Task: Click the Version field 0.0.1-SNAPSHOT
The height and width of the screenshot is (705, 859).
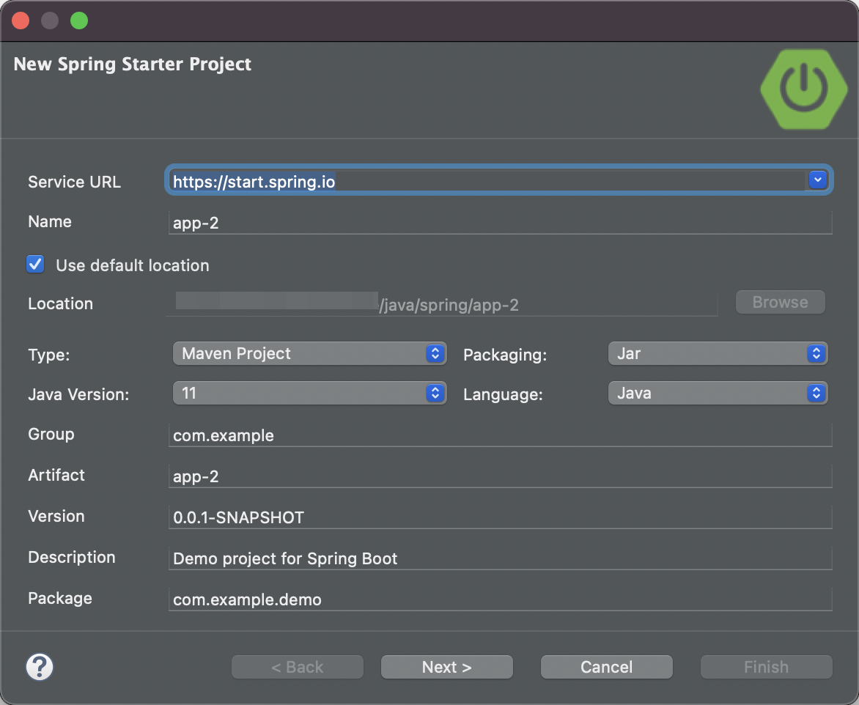Action: pos(500,517)
